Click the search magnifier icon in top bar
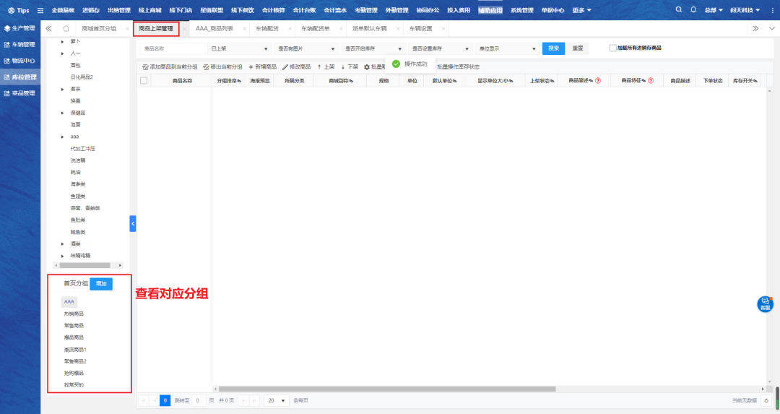The height and width of the screenshot is (414, 780). click(679, 10)
